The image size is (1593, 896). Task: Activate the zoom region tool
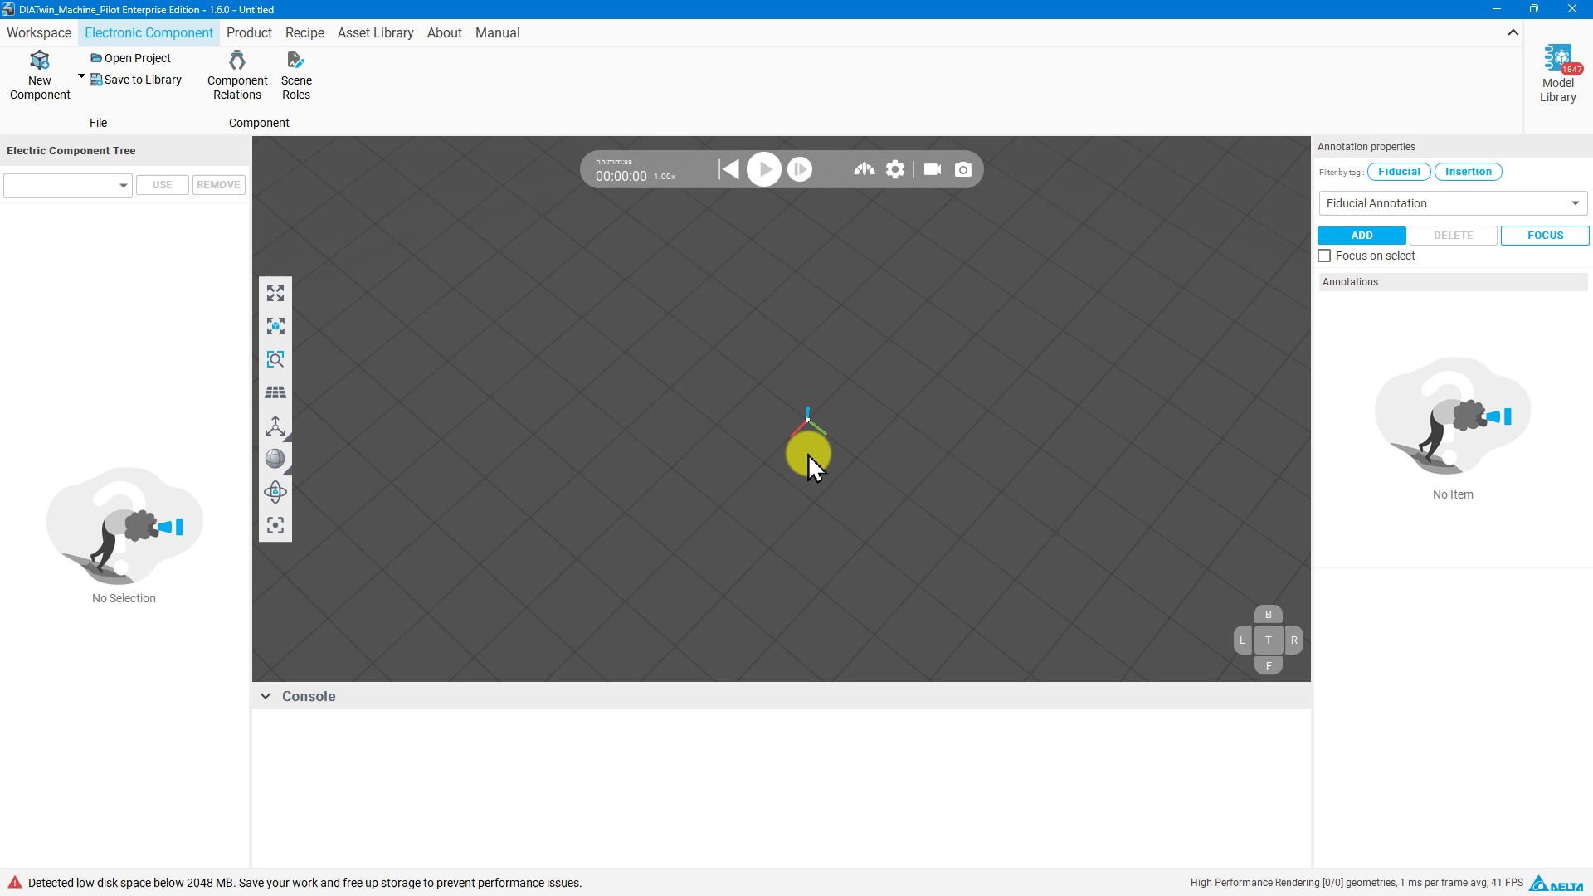click(x=275, y=359)
